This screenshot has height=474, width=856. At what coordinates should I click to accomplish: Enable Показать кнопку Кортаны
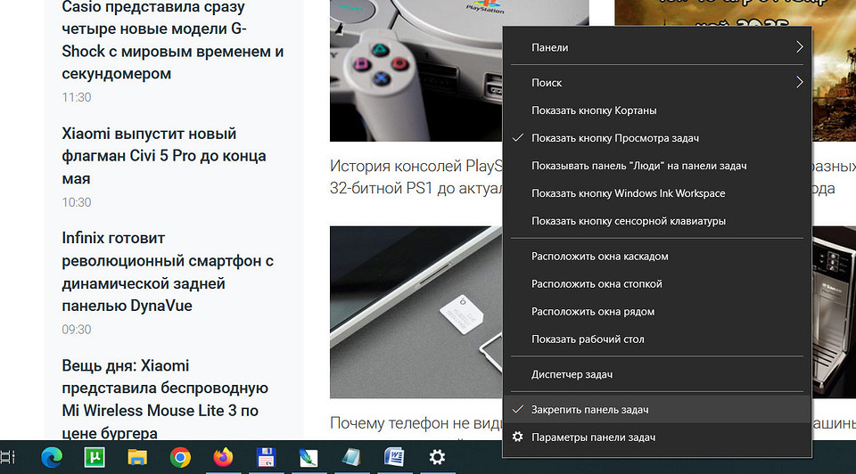[x=657, y=110]
